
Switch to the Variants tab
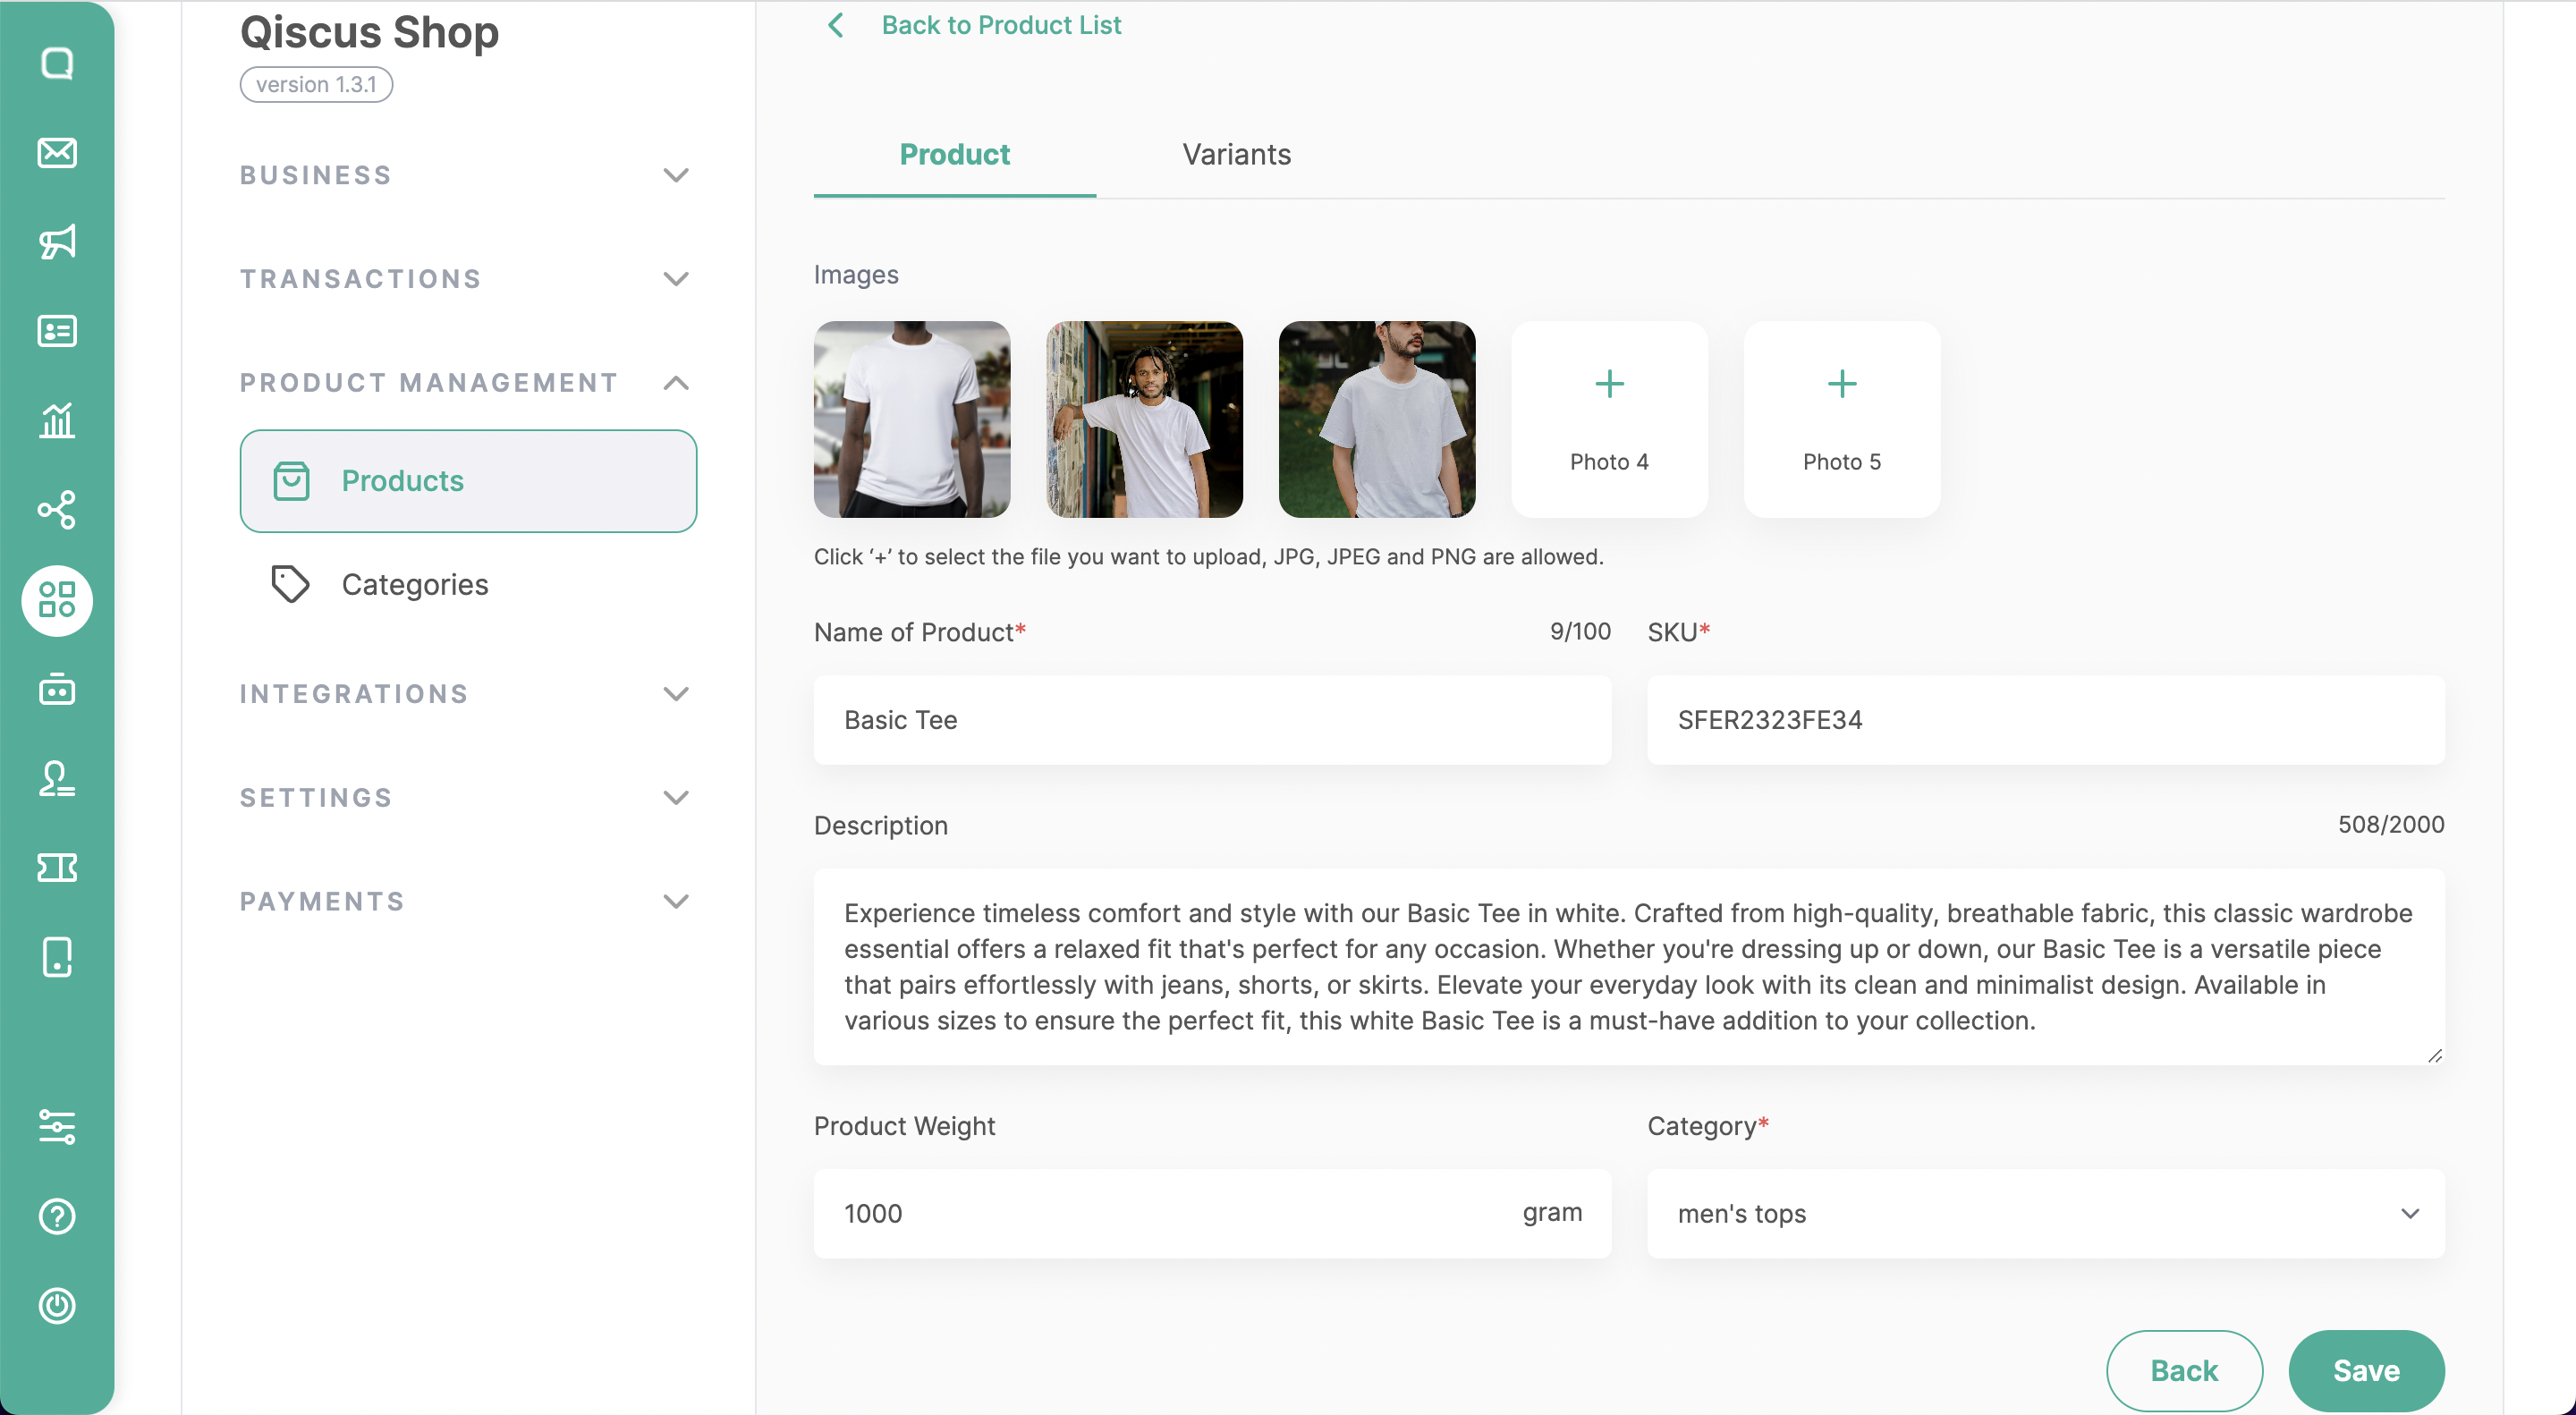tap(1236, 155)
